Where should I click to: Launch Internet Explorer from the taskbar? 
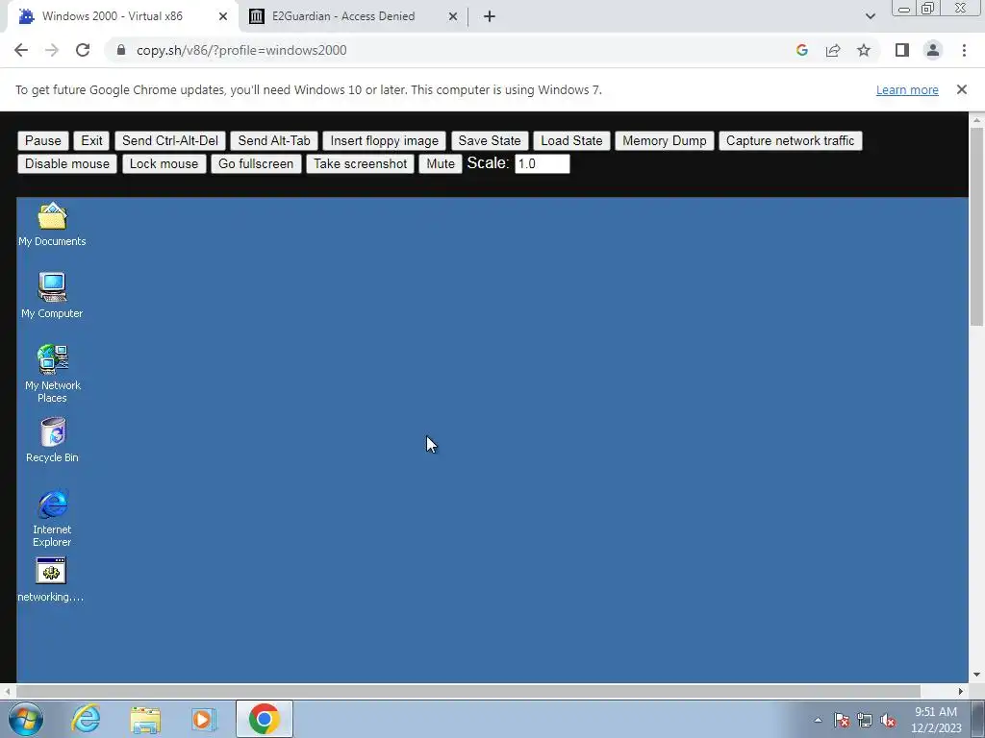tap(86, 719)
